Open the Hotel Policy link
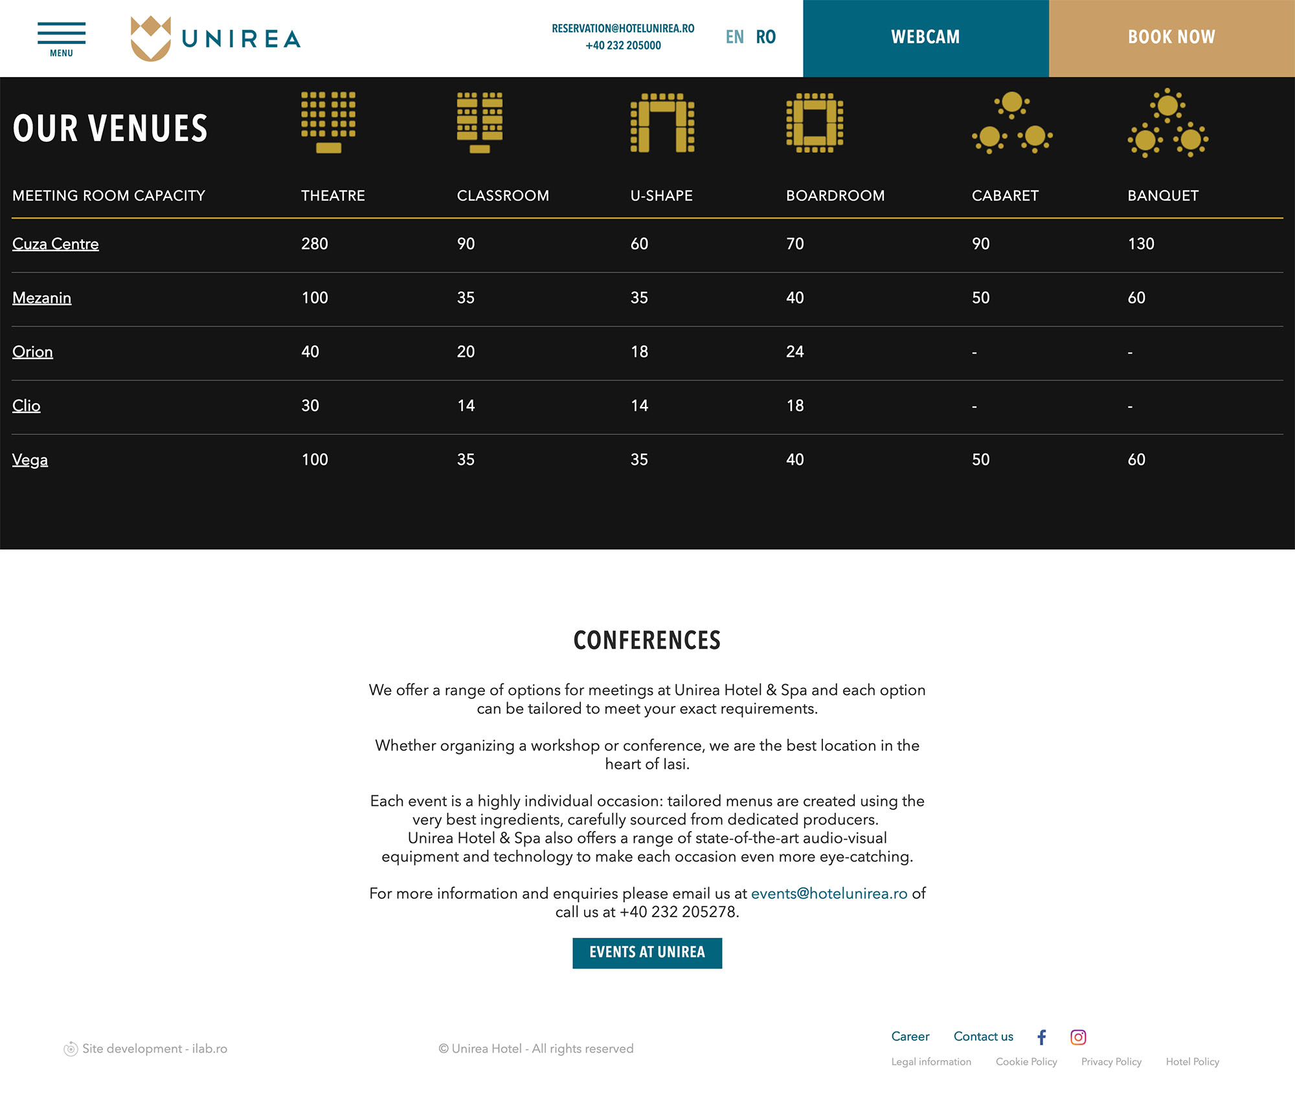The width and height of the screenshot is (1295, 1099). click(x=1193, y=1061)
